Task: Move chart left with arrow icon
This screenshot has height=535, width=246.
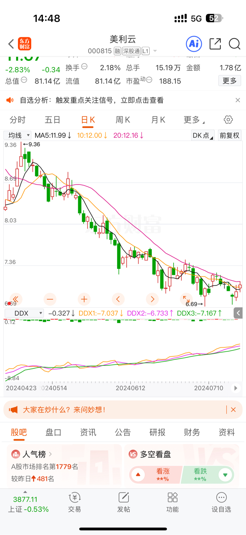Action: pyautogui.click(x=118, y=299)
